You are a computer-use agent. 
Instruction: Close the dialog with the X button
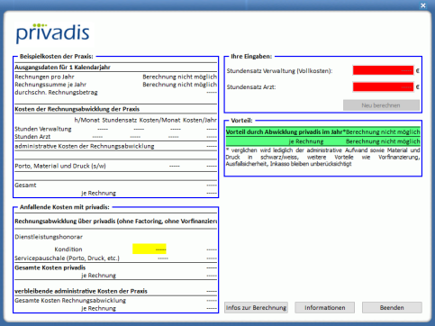(423, 5)
